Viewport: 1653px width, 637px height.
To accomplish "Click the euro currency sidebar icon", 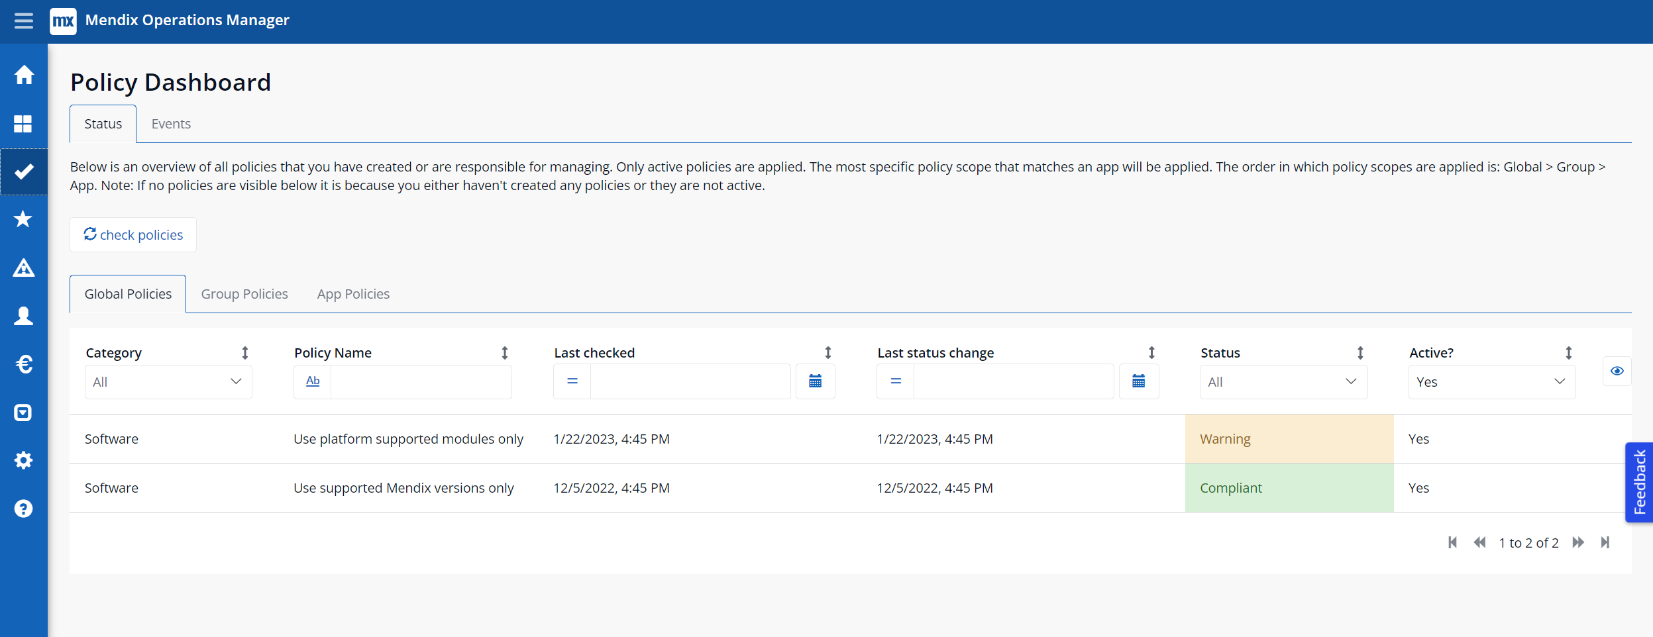I will click(x=24, y=364).
